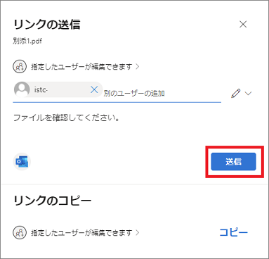The image size is (269, 259).
Task: Click the people icon under リンクのコピー
Action: 20,232
